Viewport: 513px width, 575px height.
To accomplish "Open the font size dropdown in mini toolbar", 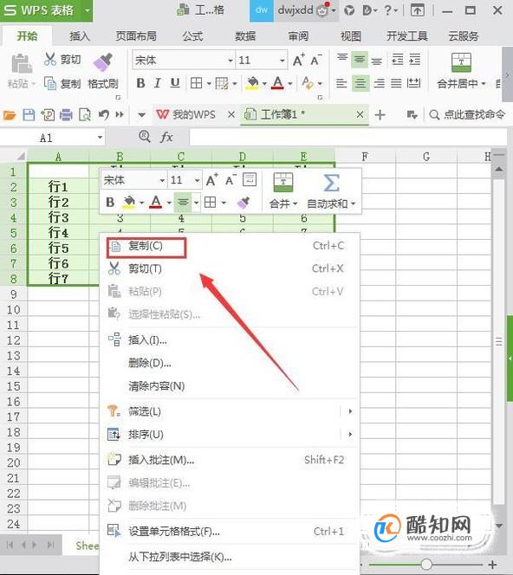I will 197,180.
